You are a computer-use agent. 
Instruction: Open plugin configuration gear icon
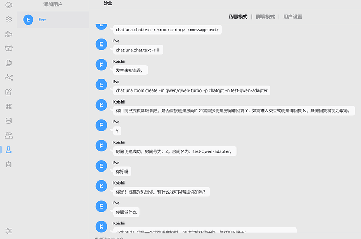8,19
